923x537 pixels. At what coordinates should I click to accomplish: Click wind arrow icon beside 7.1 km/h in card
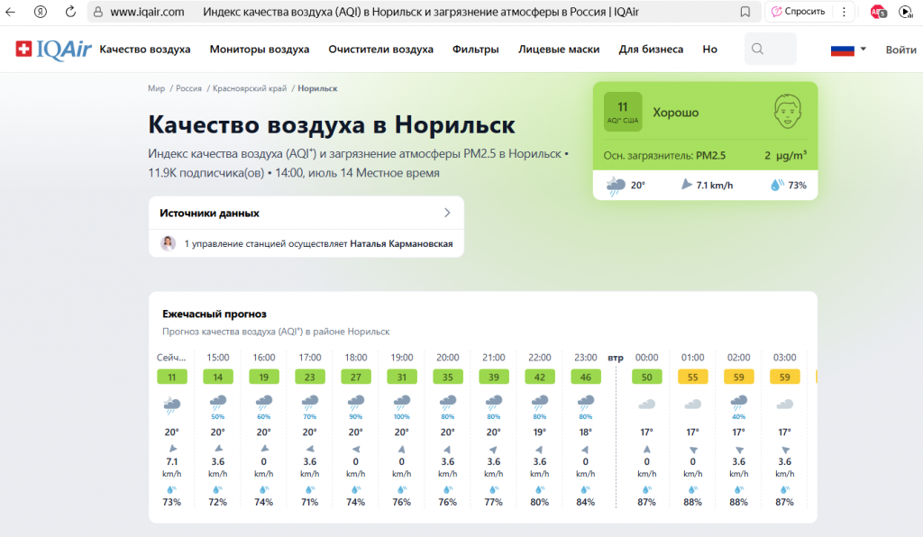[686, 185]
